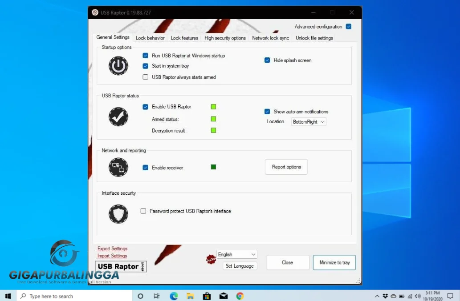
Task: Click the OneDrive cloud tray icon
Action: click(393, 296)
